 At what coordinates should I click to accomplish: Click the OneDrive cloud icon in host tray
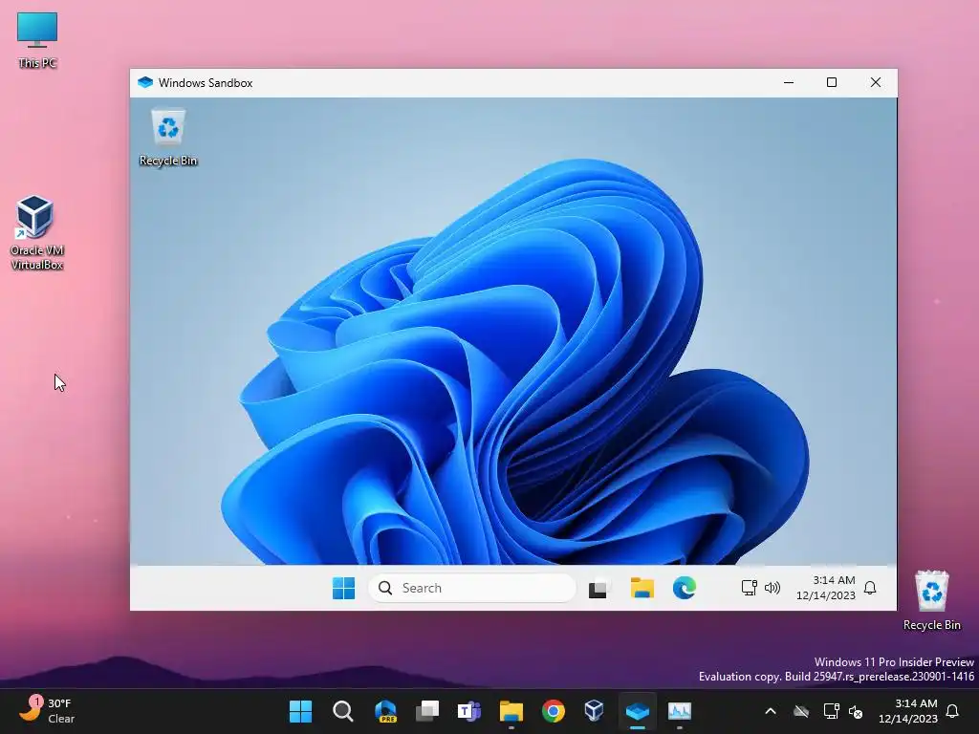[801, 711]
